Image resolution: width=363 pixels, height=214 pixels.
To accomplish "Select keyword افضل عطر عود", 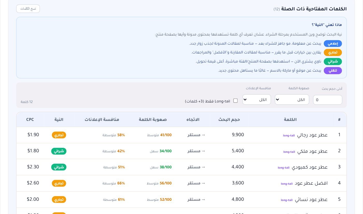I will coord(311,183).
